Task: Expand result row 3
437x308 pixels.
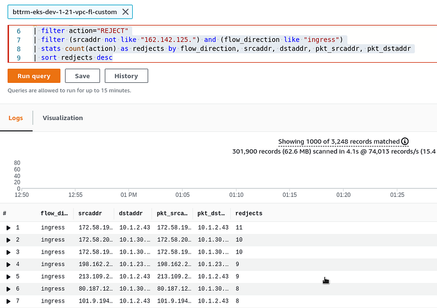Action: coord(8,252)
